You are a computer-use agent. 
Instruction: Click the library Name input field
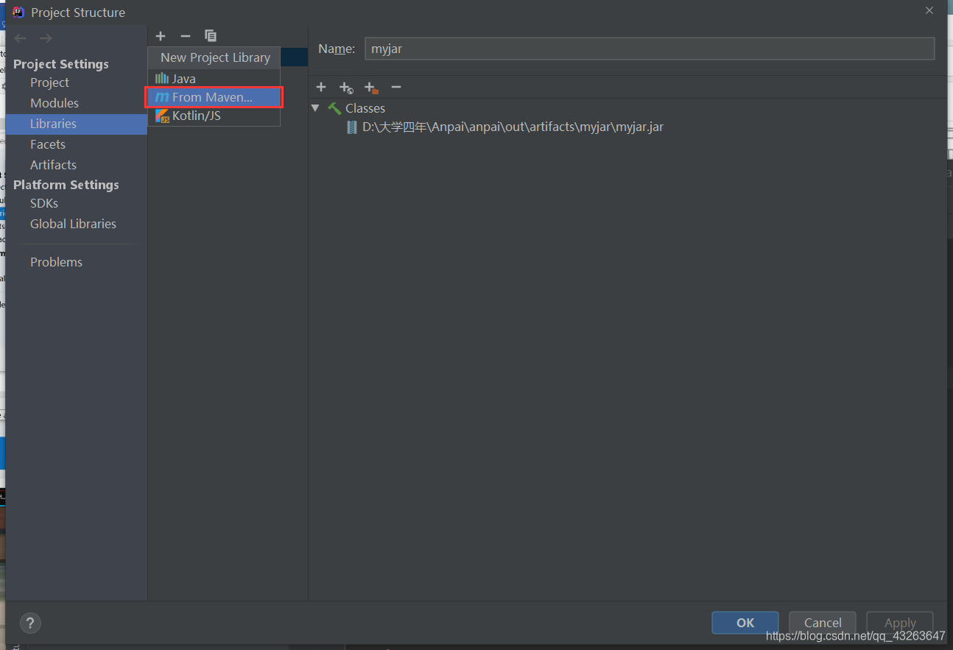coord(650,49)
